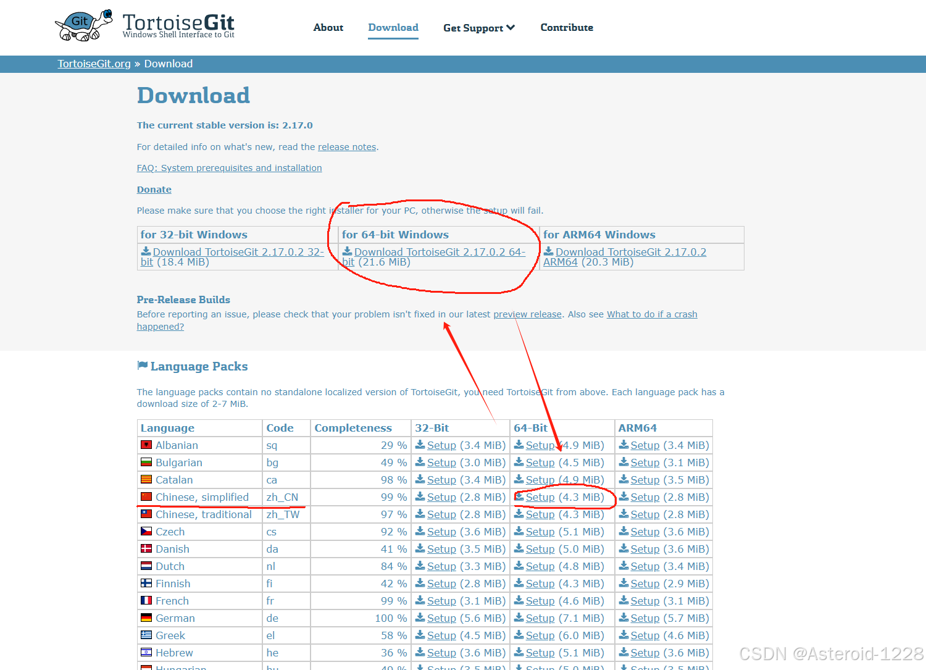The height and width of the screenshot is (670, 926).
Task: Select the Download navigation tab
Action: pos(393,27)
